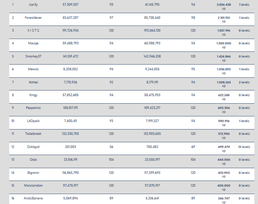258x204 pixels.
Task: Click the Forest4ever player name
Action: point(33,17)
